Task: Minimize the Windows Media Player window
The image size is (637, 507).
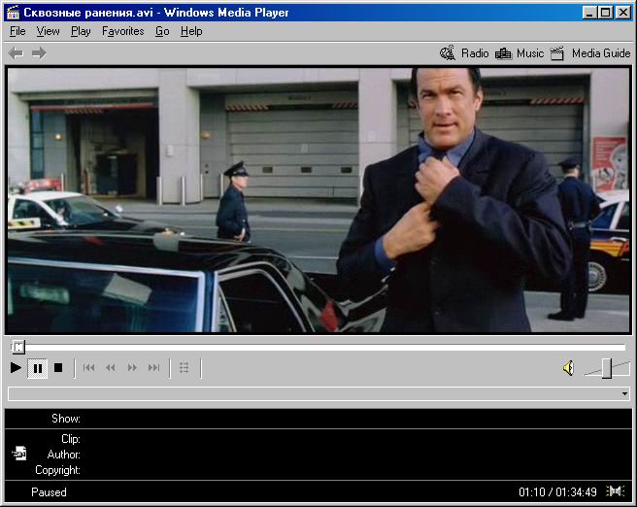Action: [x=589, y=13]
